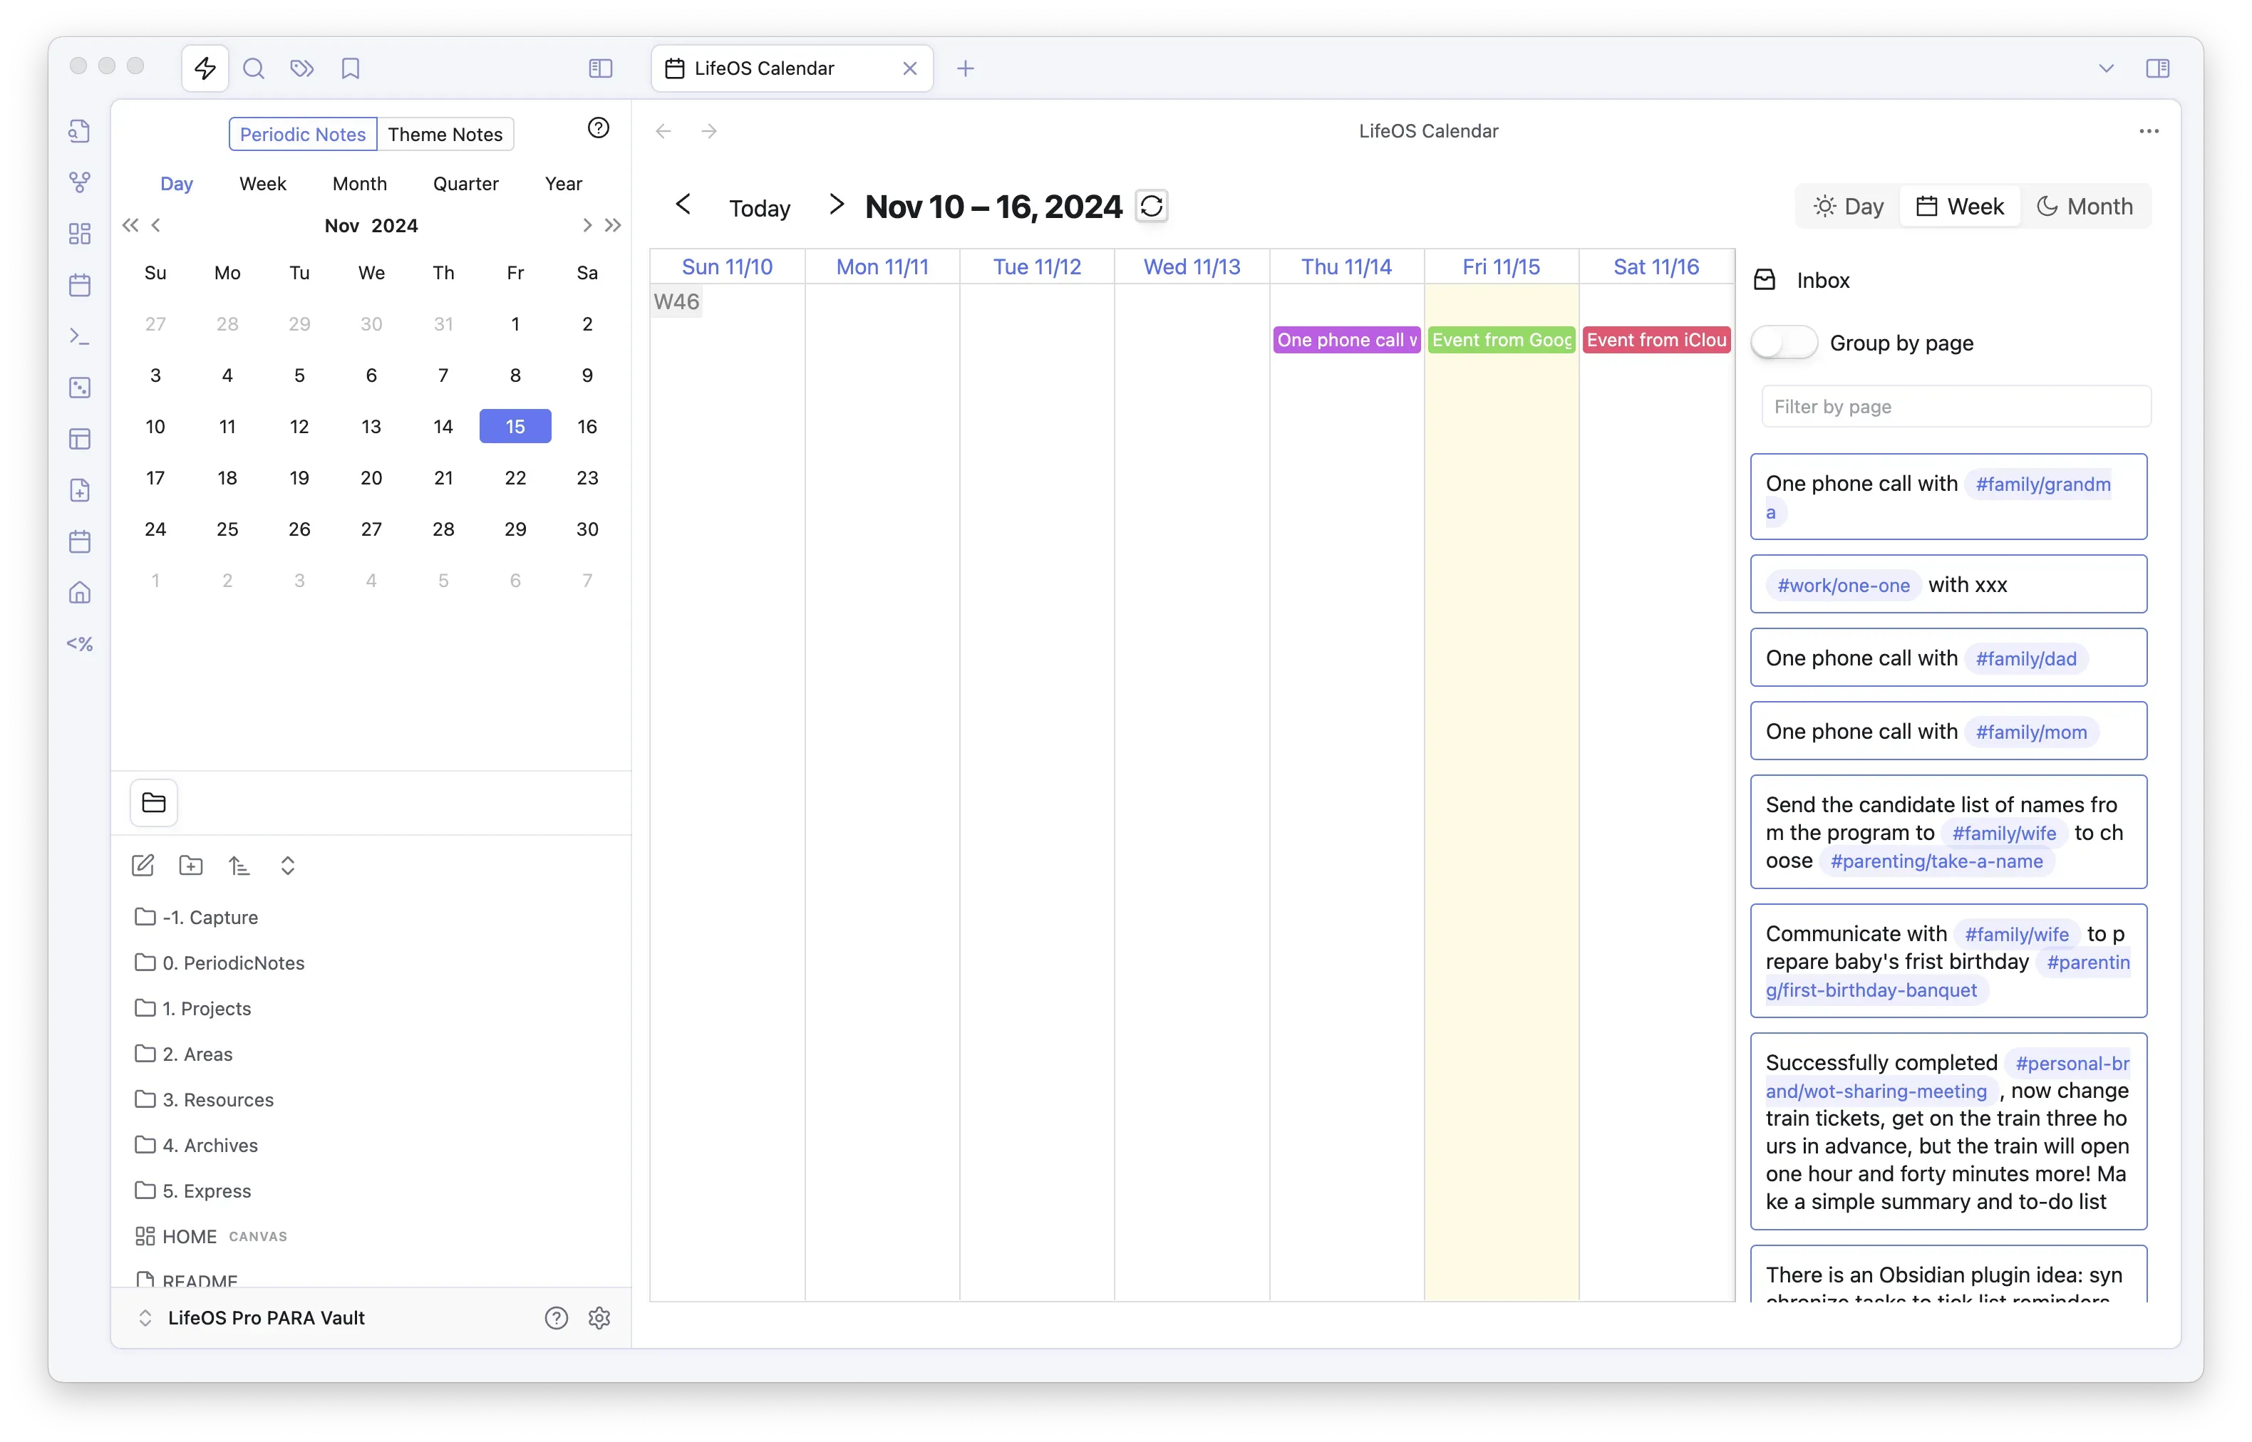This screenshot has height=1442, width=2252.
Task: Click the Today button
Action: [760, 208]
